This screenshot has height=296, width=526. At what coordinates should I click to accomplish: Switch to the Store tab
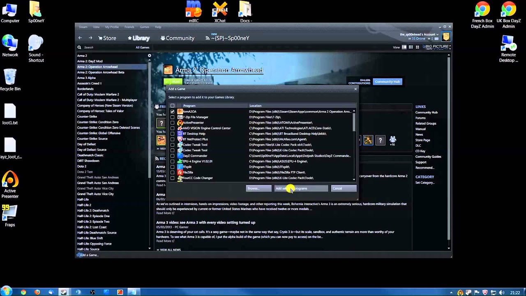coord(107,38)
